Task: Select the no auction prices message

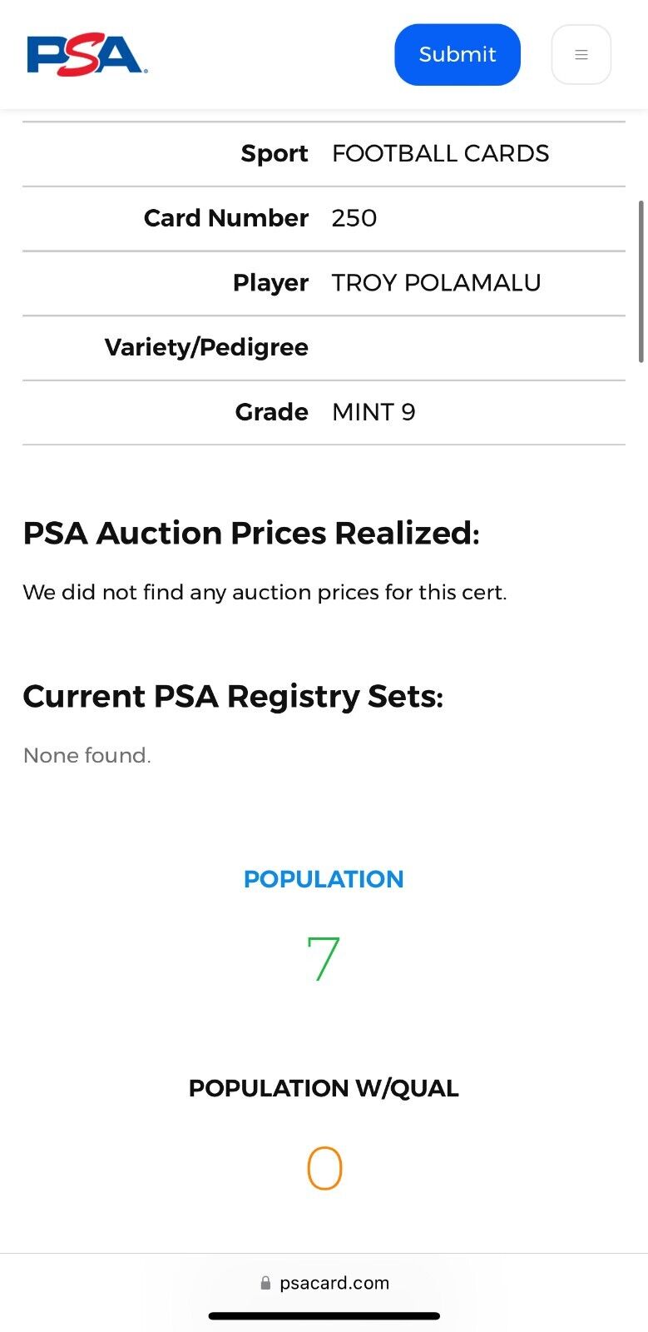Action: tap(265, 592)
